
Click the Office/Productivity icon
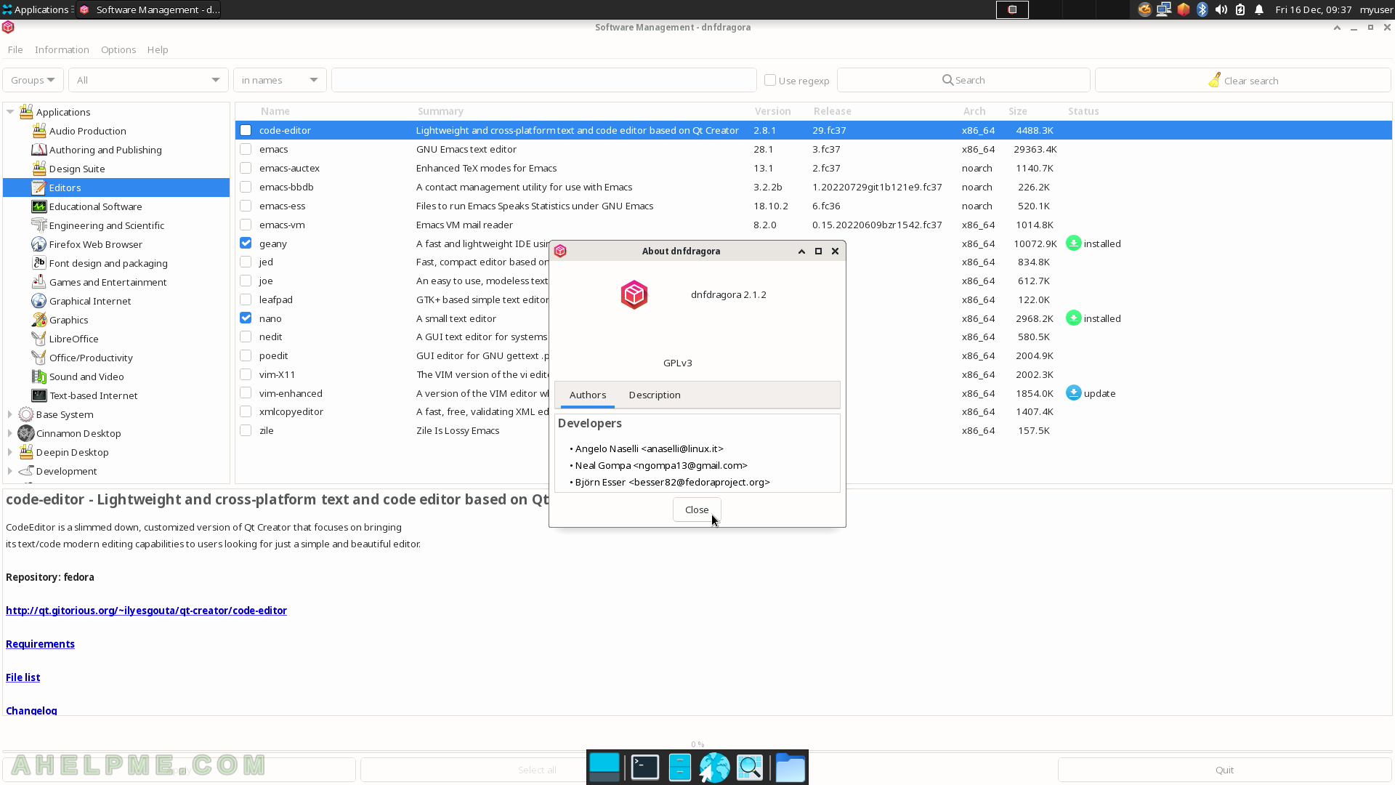point(39,358)
